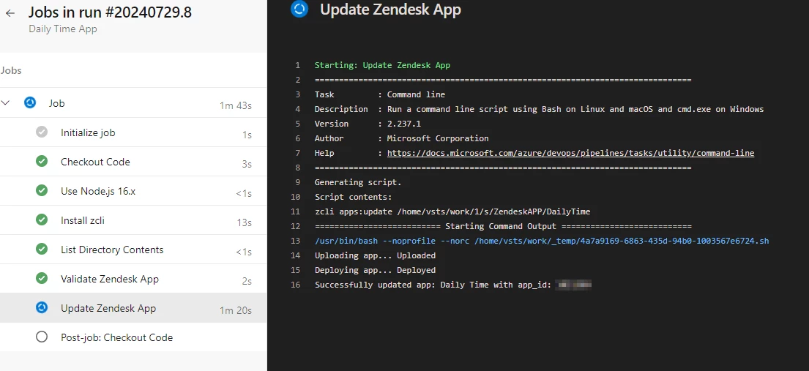
Task: Select the Job row
Action: coord(133,103)
